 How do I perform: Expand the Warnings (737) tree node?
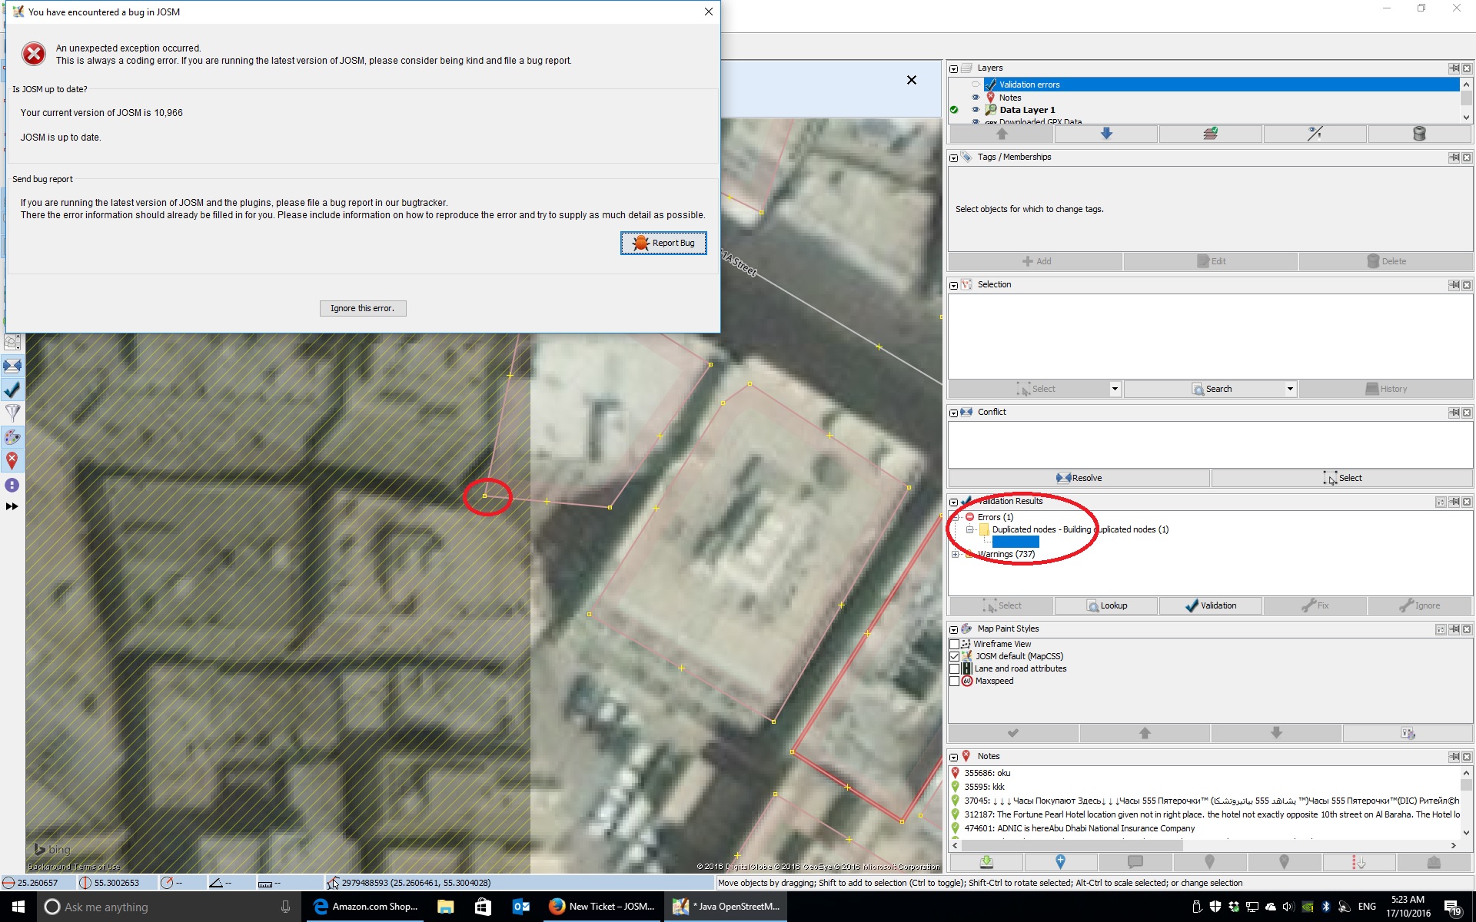956,554
